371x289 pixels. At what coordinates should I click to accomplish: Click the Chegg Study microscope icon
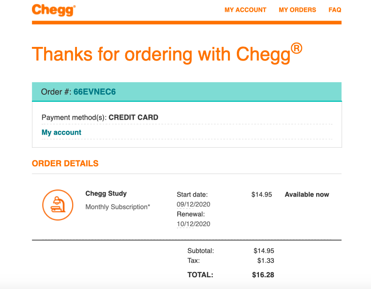point(58,205)
